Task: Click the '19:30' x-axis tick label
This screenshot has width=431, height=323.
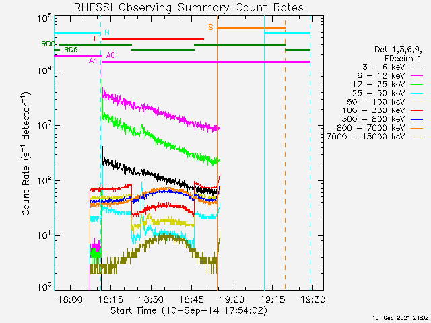Action: (312, 299)
